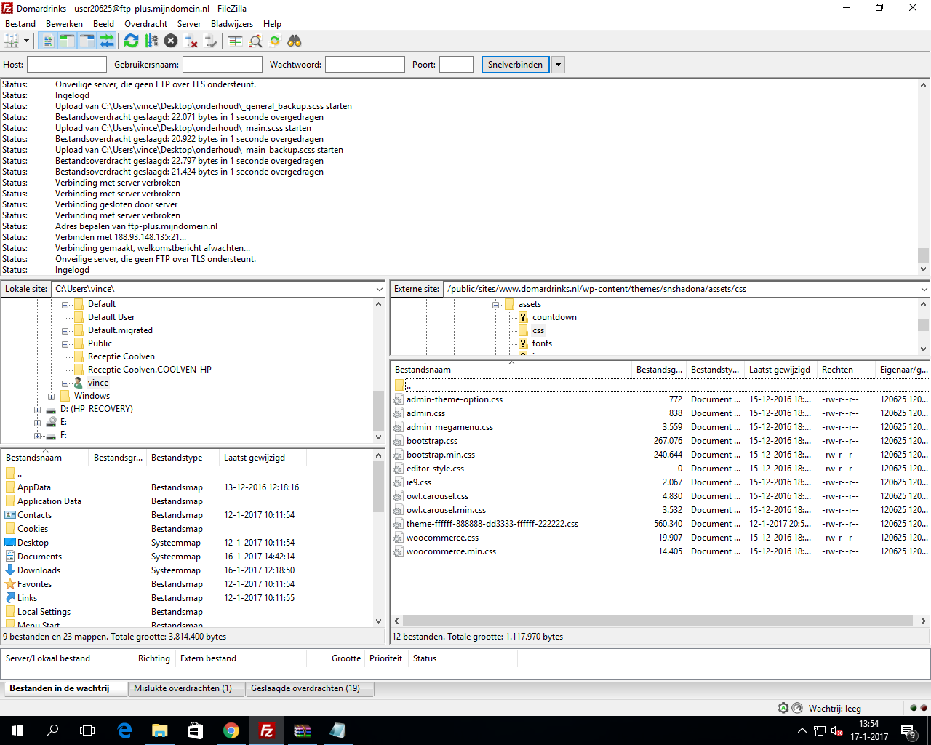Open the Snelverbinden history dropdown arrow
This screenshot has height=745, width=931.
pos(558,65)
